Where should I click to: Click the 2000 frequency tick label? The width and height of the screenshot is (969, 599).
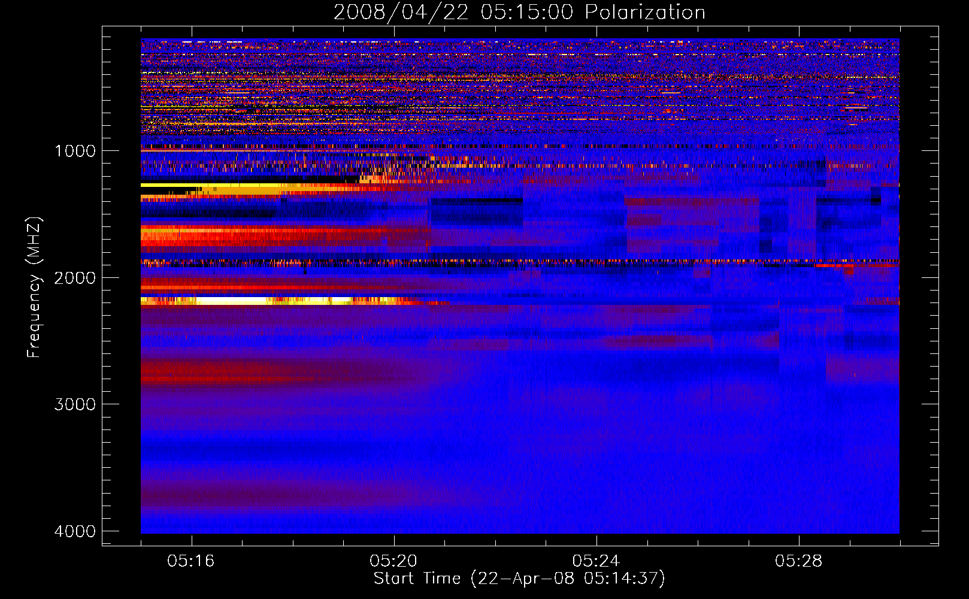tap(75, 278)
